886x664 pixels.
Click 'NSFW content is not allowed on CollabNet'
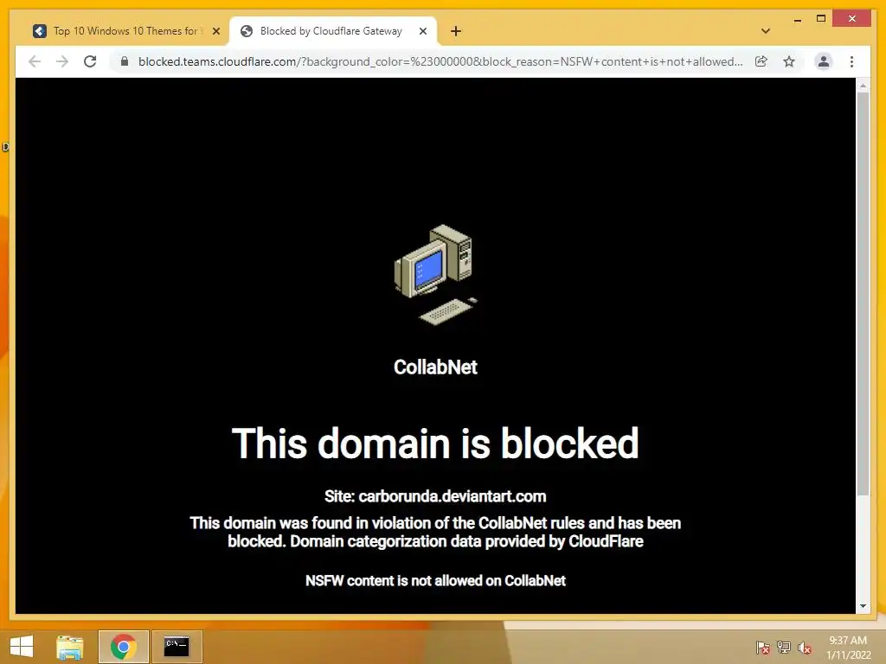(x=435, y=580)
